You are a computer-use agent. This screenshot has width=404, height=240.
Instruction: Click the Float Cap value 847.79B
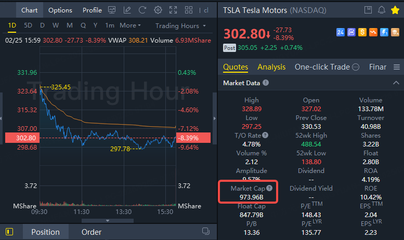[x=252, y=215]
